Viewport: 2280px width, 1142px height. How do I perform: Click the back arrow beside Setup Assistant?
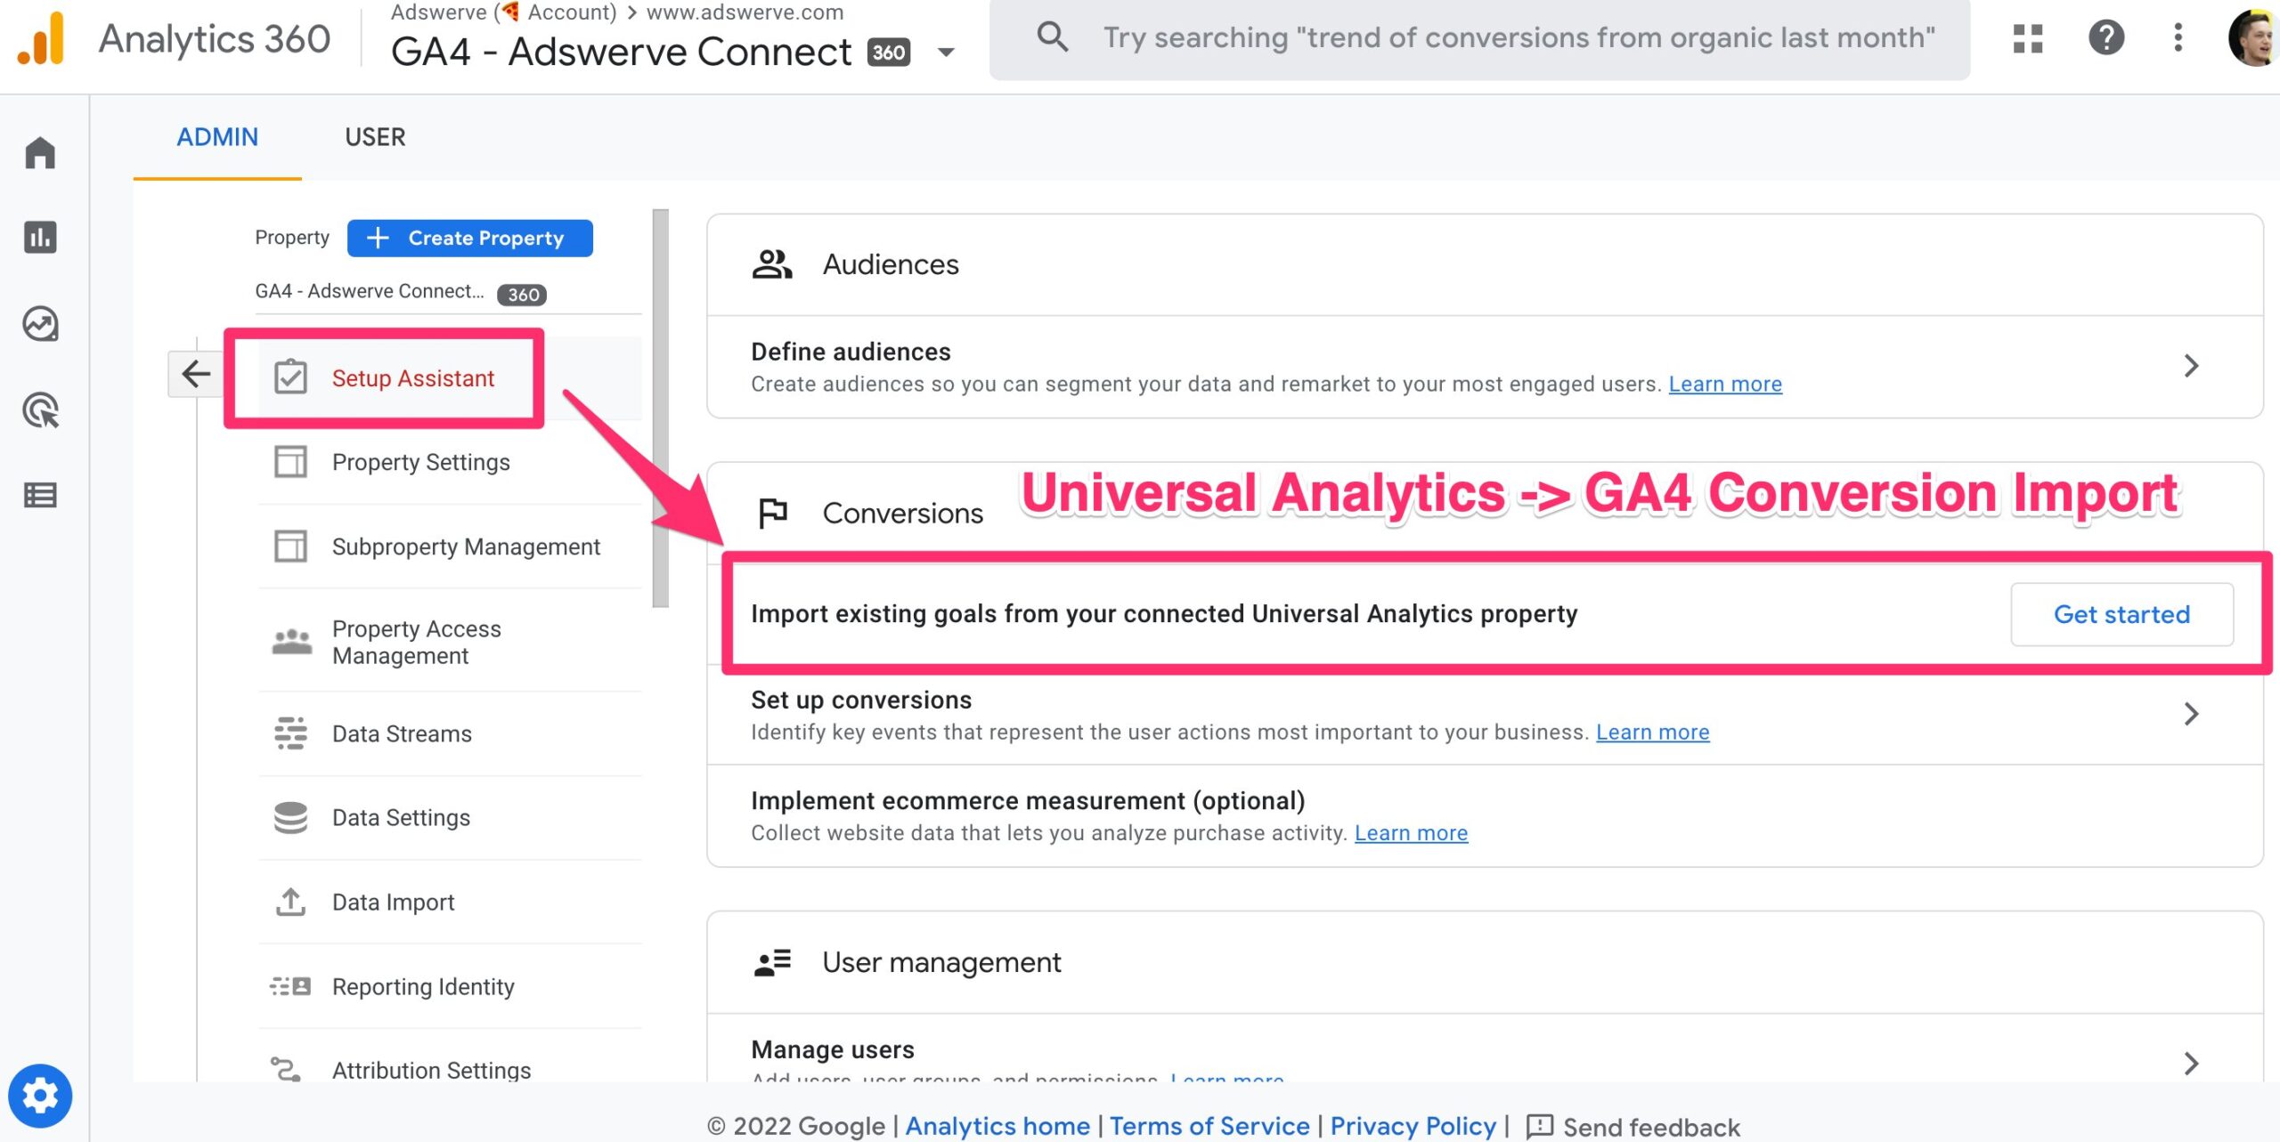pyautogui.click(x=196, y=373)
